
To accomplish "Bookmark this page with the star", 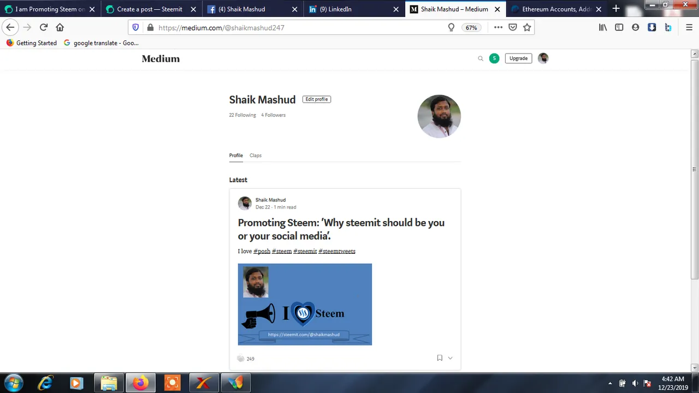I will (x=527, y=27).
